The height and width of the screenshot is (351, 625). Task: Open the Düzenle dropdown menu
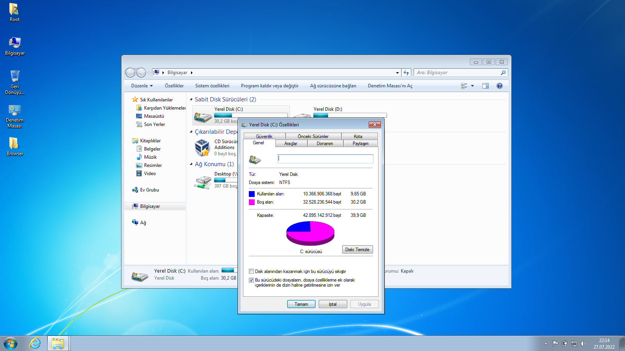click(142, 86)
